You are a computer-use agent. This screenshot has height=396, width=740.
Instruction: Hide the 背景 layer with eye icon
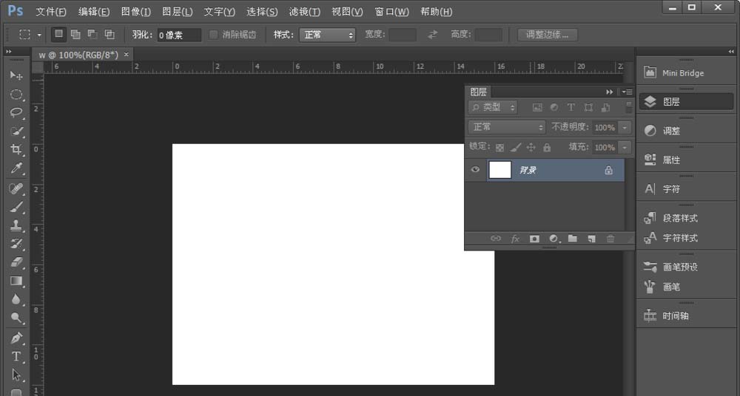pyautogui.click(x=475, y=170)
